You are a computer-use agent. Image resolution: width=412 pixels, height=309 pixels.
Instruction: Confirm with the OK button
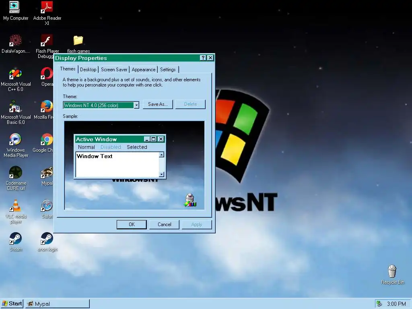(x=132, y=225)
